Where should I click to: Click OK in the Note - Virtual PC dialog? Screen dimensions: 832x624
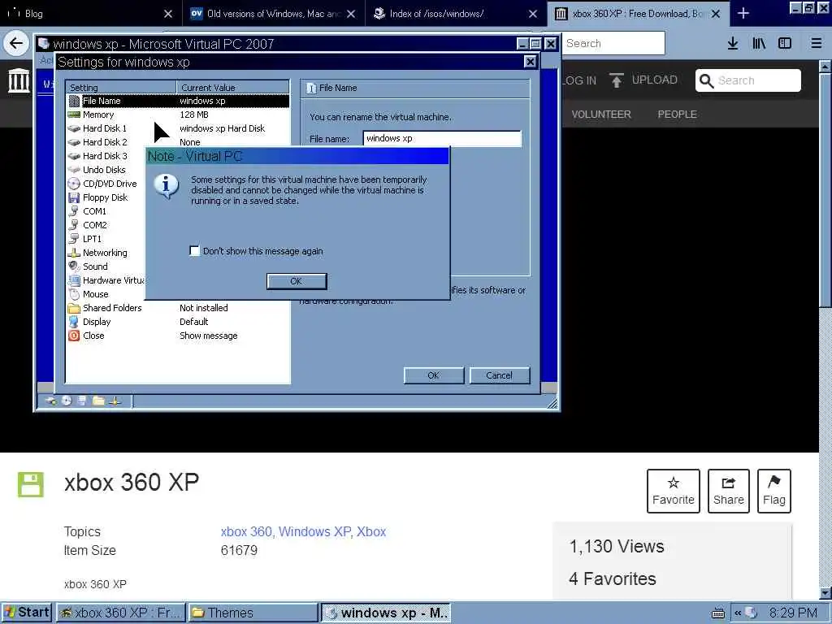[x=297, y=281]
